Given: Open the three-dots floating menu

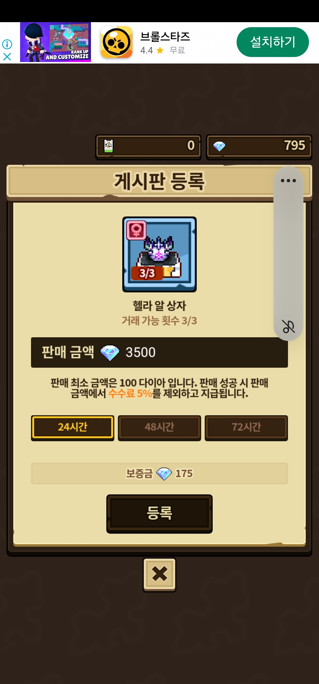Looking at the screenshot, I should (x=288, y=180).
